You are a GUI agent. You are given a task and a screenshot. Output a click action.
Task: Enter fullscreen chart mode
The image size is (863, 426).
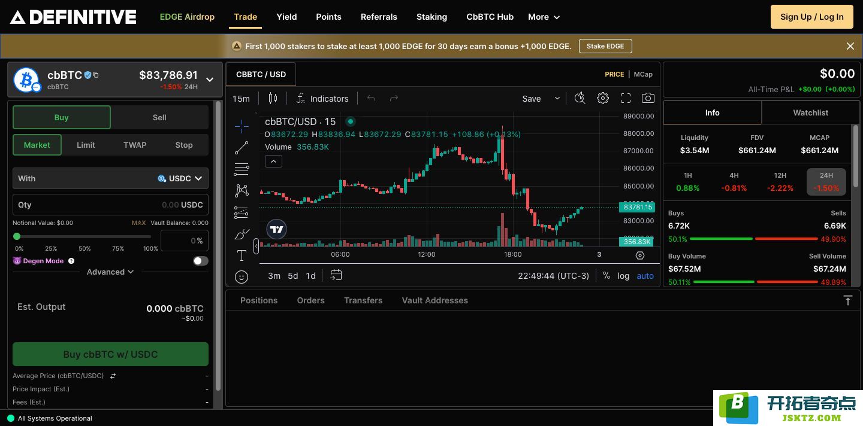626,98
